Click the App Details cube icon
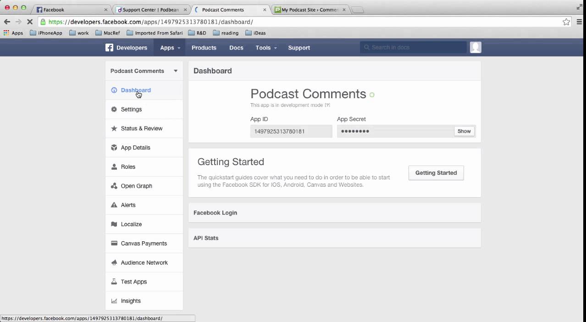Viewport: 586px width, 322px height. pyautogui.click(x=114, y=148)
